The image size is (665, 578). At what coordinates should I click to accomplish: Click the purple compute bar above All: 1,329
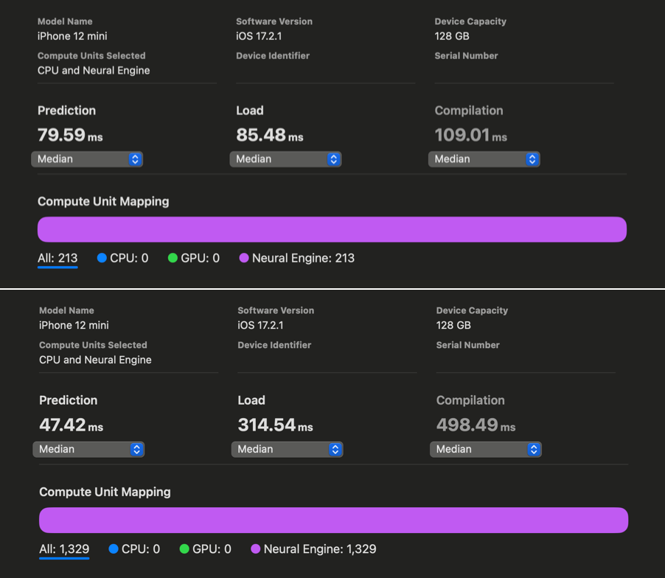(333, 520)
